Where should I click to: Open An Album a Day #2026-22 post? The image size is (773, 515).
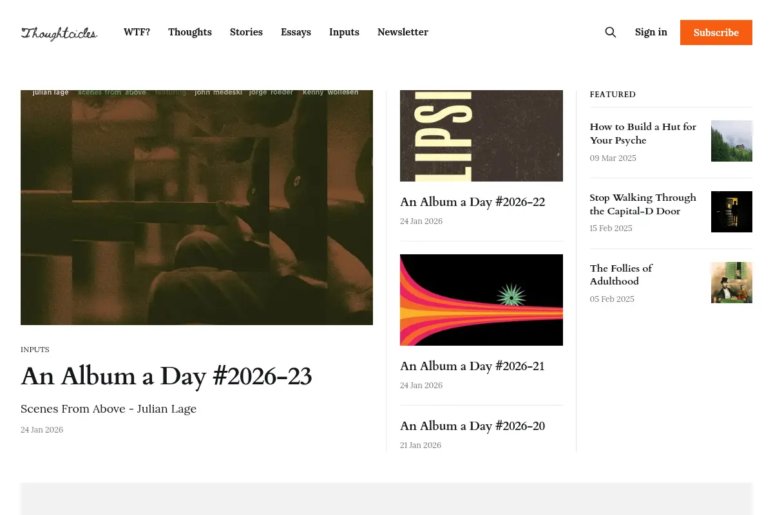click(x=472, y=202)
